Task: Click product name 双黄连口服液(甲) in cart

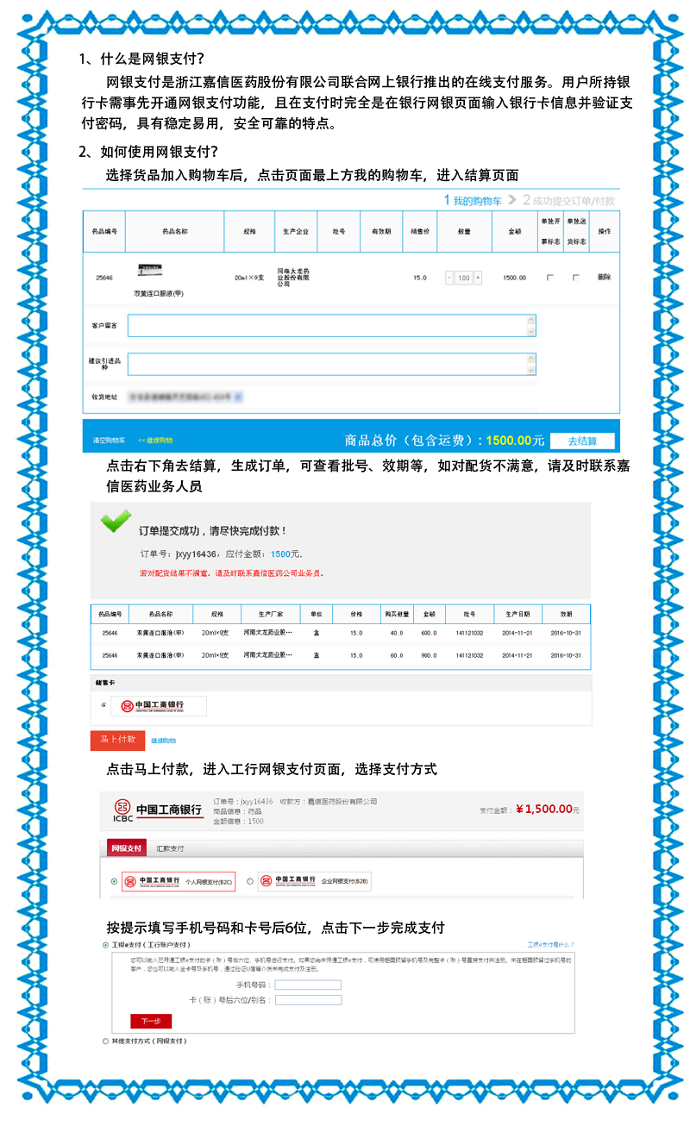Action: pyautogui.click(x=159, y=293)
